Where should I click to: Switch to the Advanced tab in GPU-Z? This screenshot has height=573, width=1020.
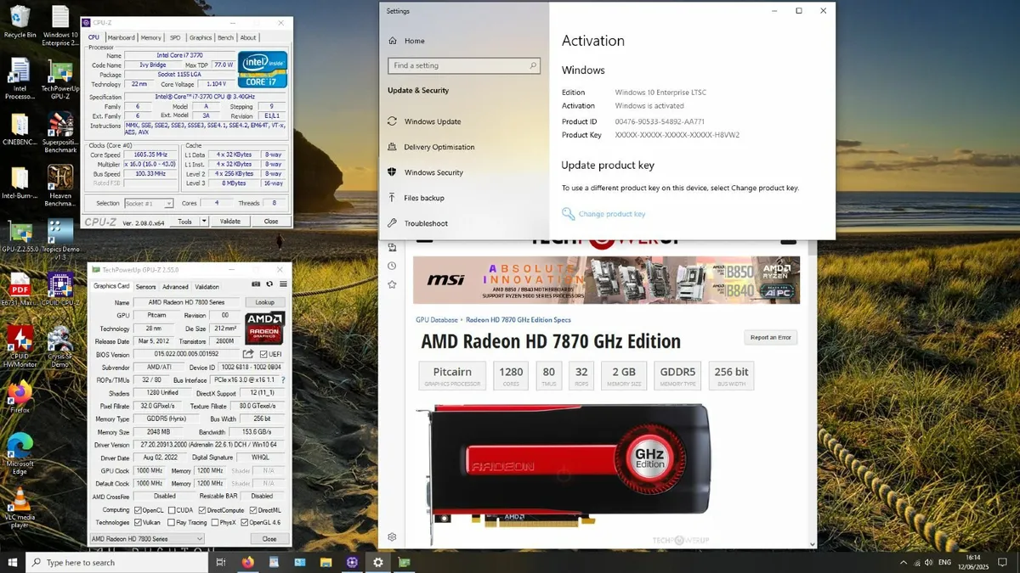[x=175, y=287]
